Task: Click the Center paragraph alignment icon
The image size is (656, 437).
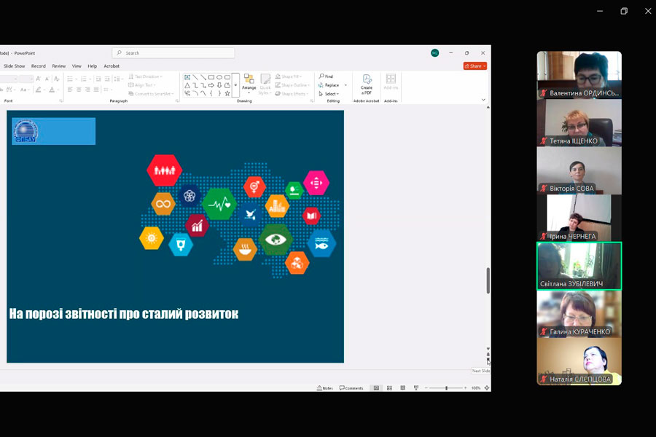Action: click(x=79, y=90)
